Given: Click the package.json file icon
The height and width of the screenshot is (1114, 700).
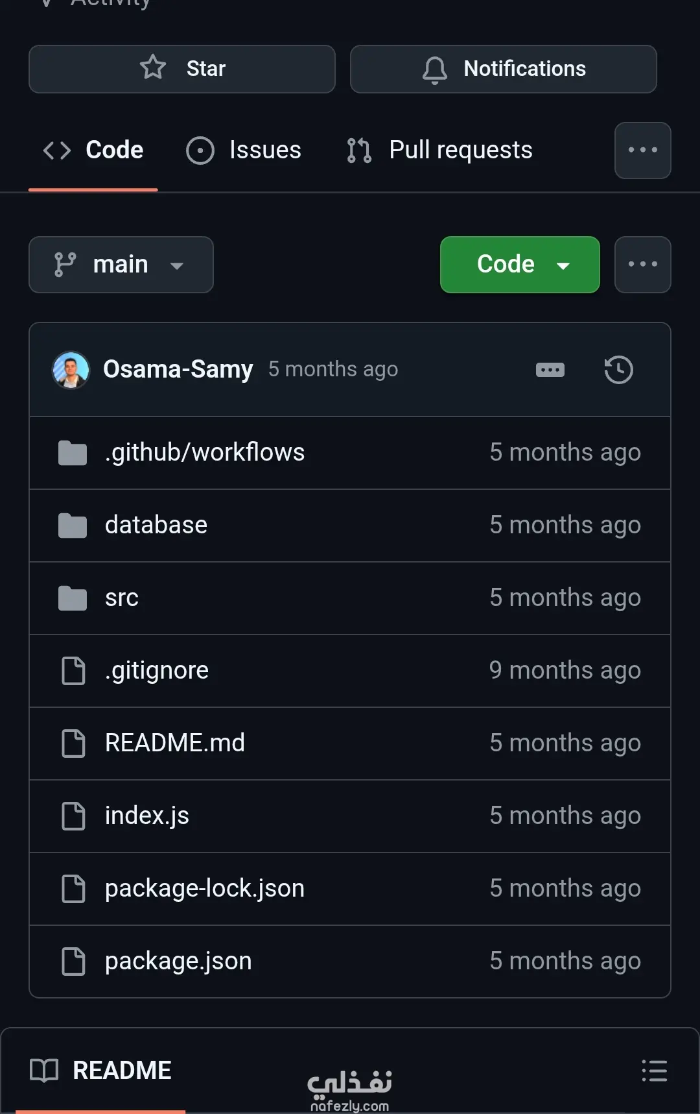Looking at the screenshot, I should point(73,962).
